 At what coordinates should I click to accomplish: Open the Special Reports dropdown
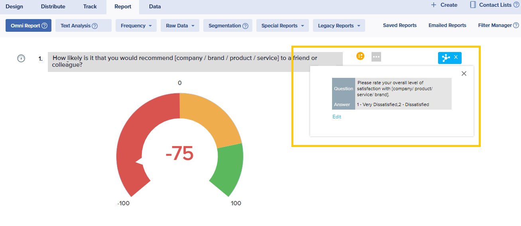pyautogui.click(x=283, y=26)
